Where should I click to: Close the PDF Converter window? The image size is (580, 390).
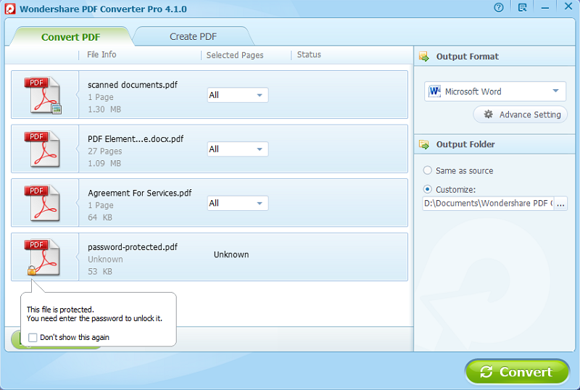pyautogui.click(x=568, y=7)
